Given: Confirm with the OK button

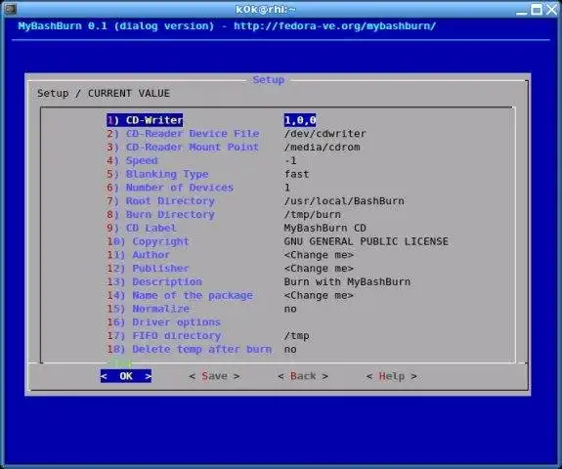Looking at the screenshot, I should click(x=126, y=376).
